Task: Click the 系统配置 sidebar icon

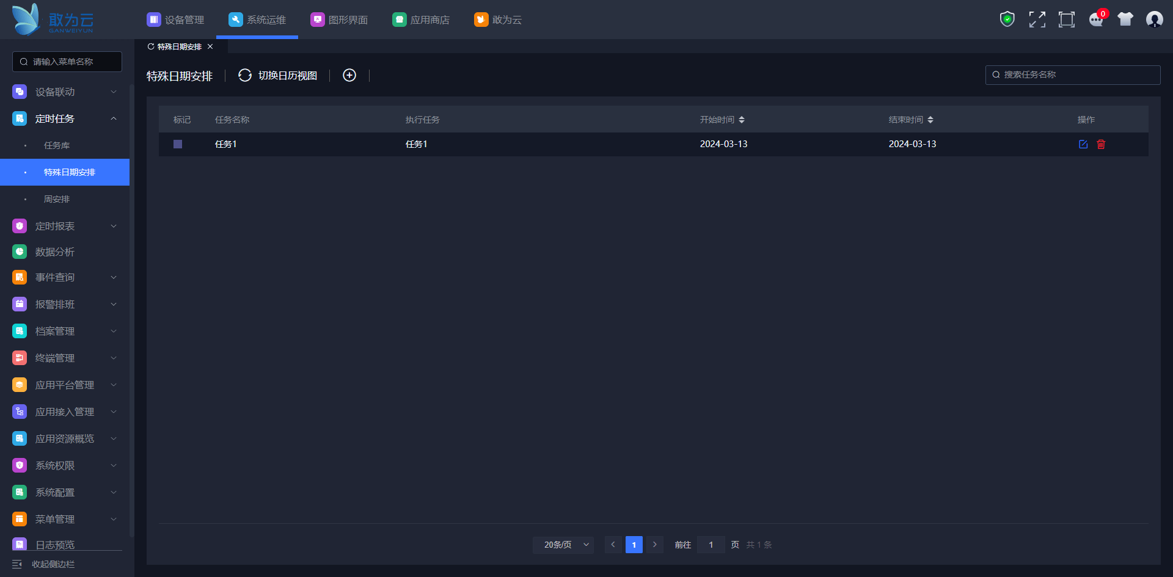Action: pos(20,492)
